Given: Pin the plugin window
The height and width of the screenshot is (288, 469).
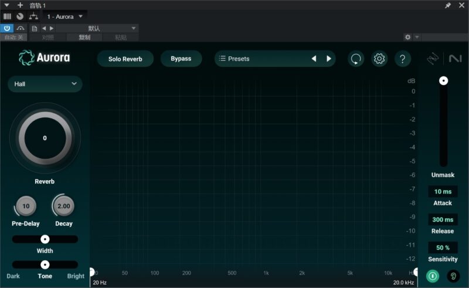Looking at the screenshot, I should point(448,5).
